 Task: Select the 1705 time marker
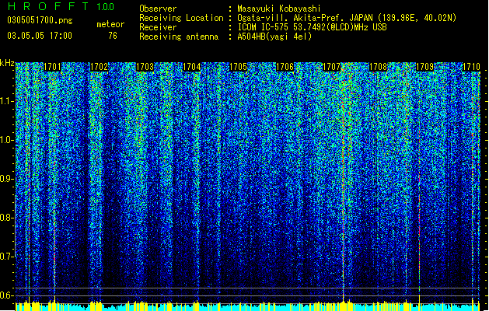tap(239, 67)
